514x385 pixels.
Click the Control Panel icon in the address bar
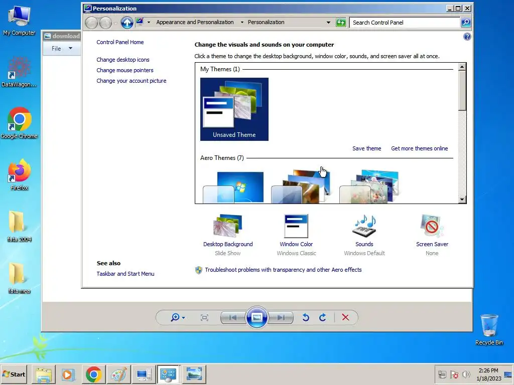[x=140, y=22]
